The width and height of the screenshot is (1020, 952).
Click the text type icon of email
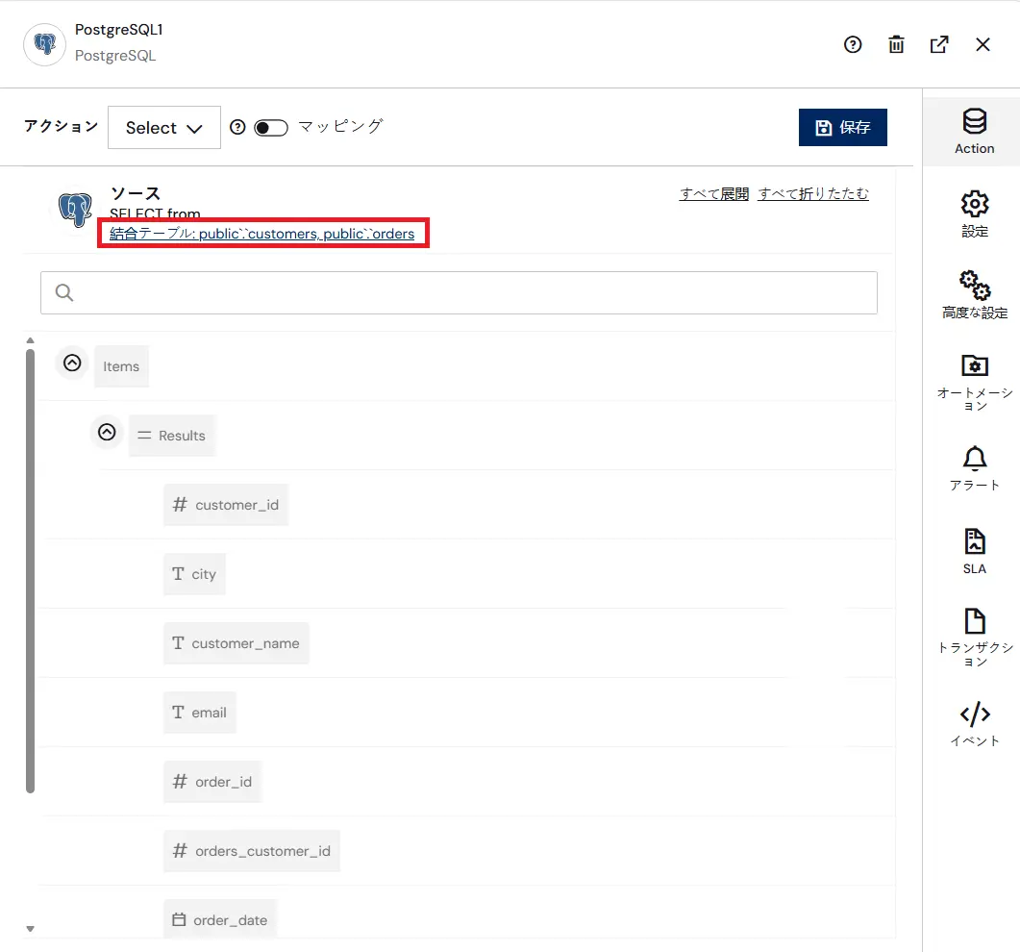178,712
